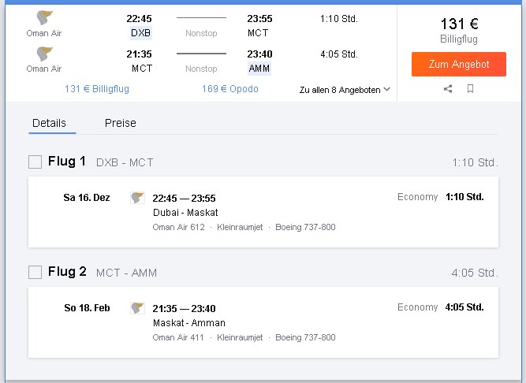This screenshot has height=383, width=526.
Task: Tick the Flug 2 checkbox
Action: click(x=35, y=272)
